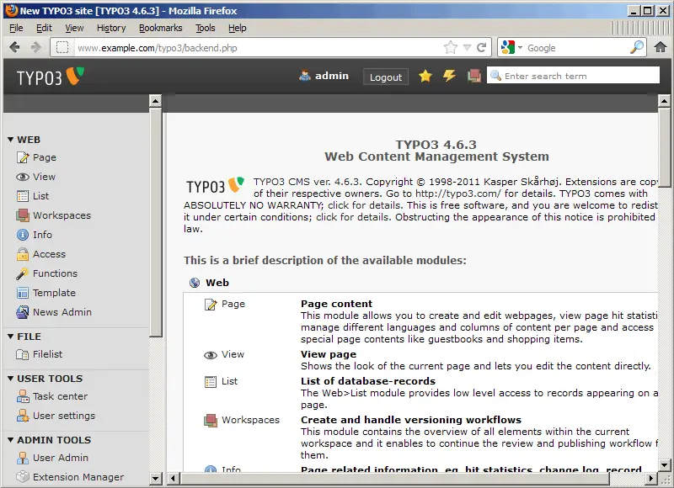This screenshot has height=488, width=674.
Task: Click the 'Page content' heading text
Action: coord(336,304)
